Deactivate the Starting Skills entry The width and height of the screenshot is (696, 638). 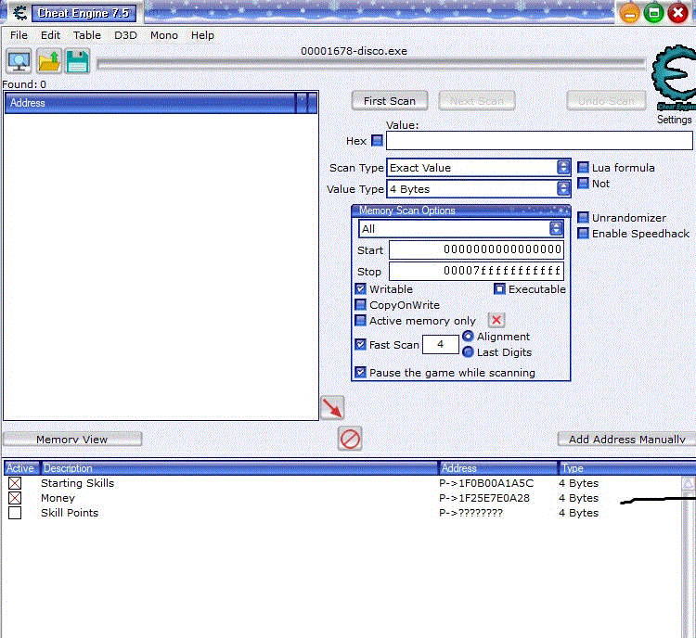click(x=15, y=483)
